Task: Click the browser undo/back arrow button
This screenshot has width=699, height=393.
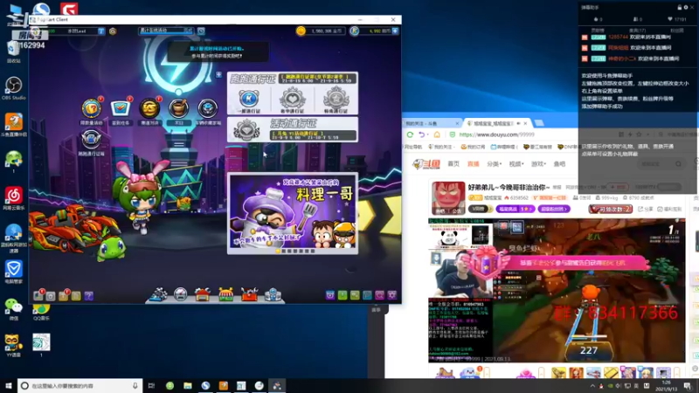Action: (x=422, y=134)
